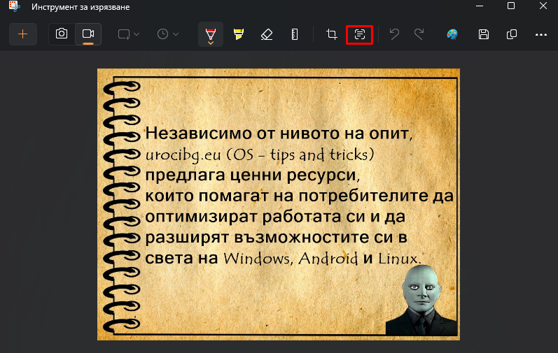Screen dimensions: 558x353
Task: Toggle the ruler tool
Action: pyautogui.click(x=295, y=34)
